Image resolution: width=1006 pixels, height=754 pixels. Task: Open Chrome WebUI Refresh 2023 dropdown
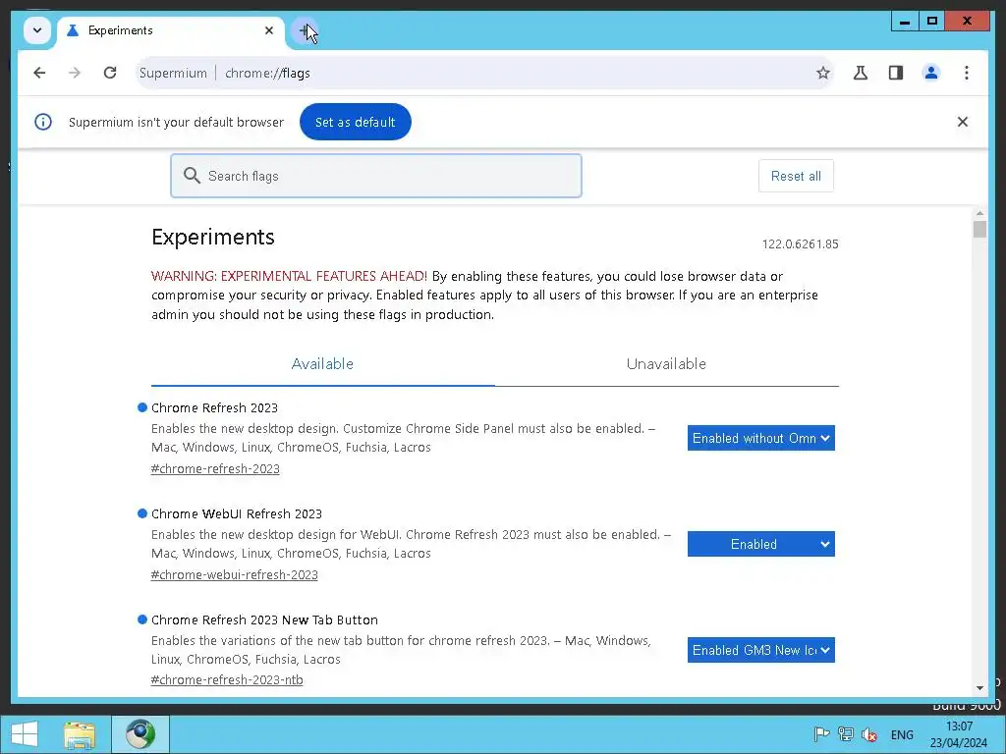tap(761, 544)
